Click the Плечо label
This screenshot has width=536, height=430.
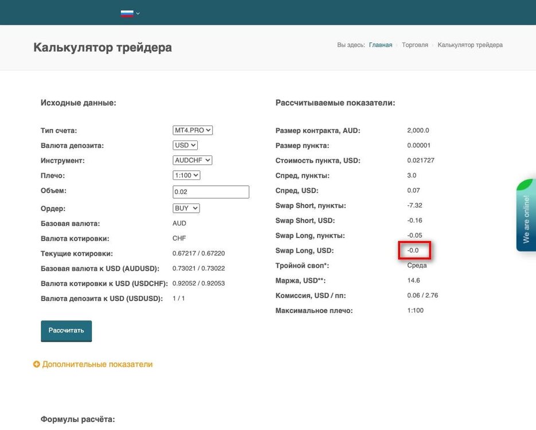coord(53,175)
